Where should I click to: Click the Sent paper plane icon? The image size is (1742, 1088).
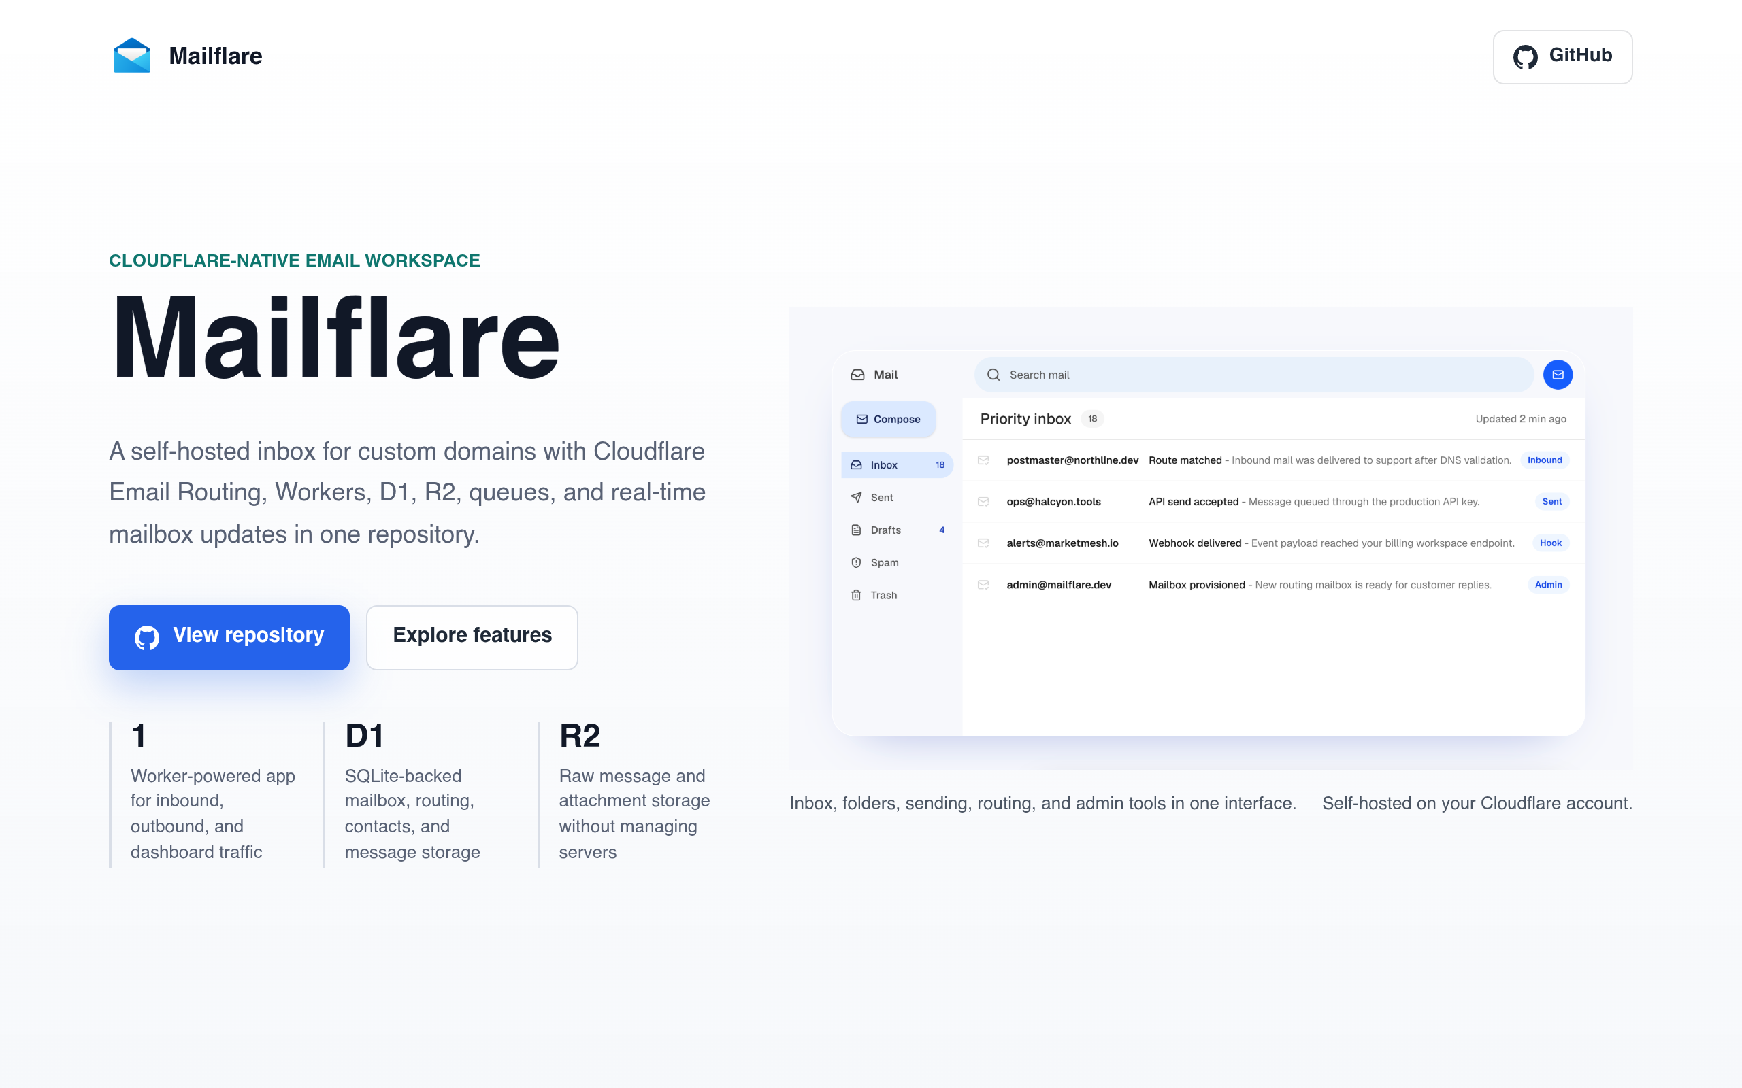tap(856, 497)
